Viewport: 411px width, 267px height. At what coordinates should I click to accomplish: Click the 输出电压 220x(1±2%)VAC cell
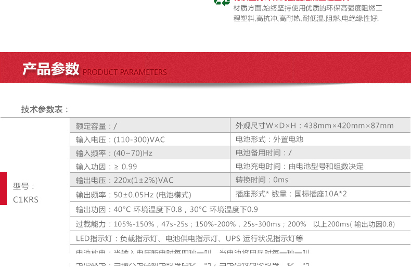click(150, 180)
